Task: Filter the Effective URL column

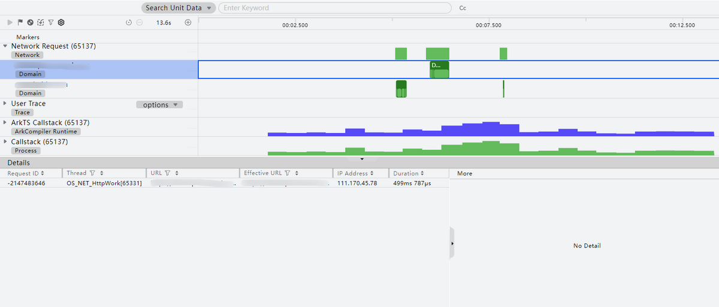Action: 288,173
